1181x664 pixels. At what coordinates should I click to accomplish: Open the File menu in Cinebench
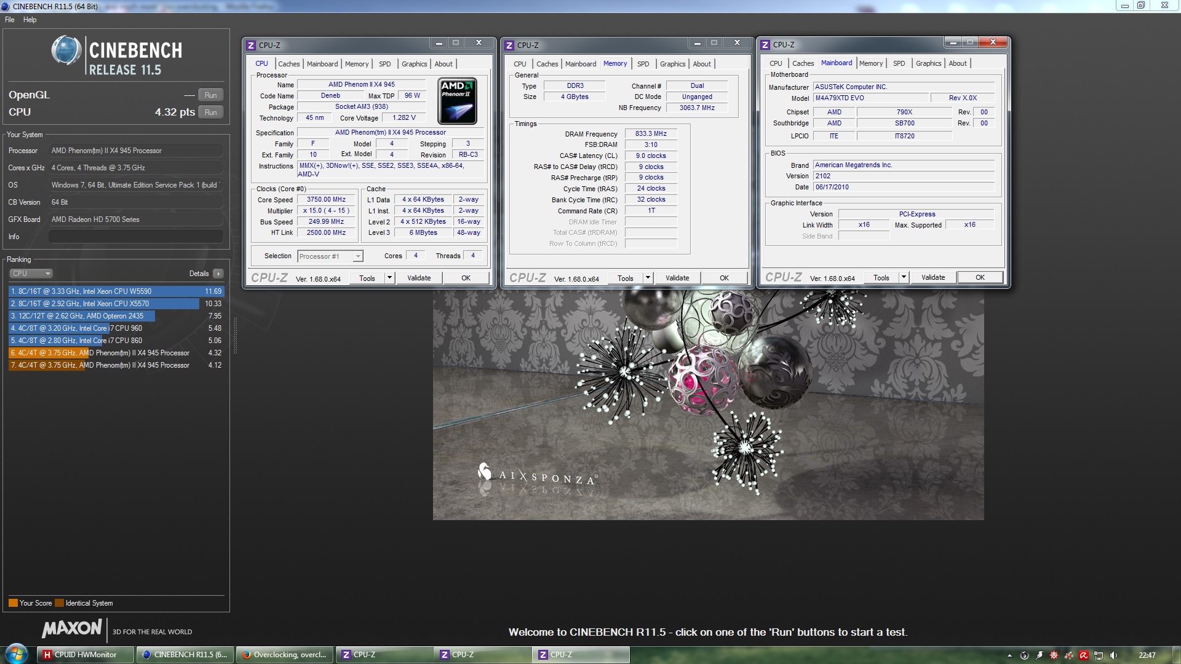point(10,20)
